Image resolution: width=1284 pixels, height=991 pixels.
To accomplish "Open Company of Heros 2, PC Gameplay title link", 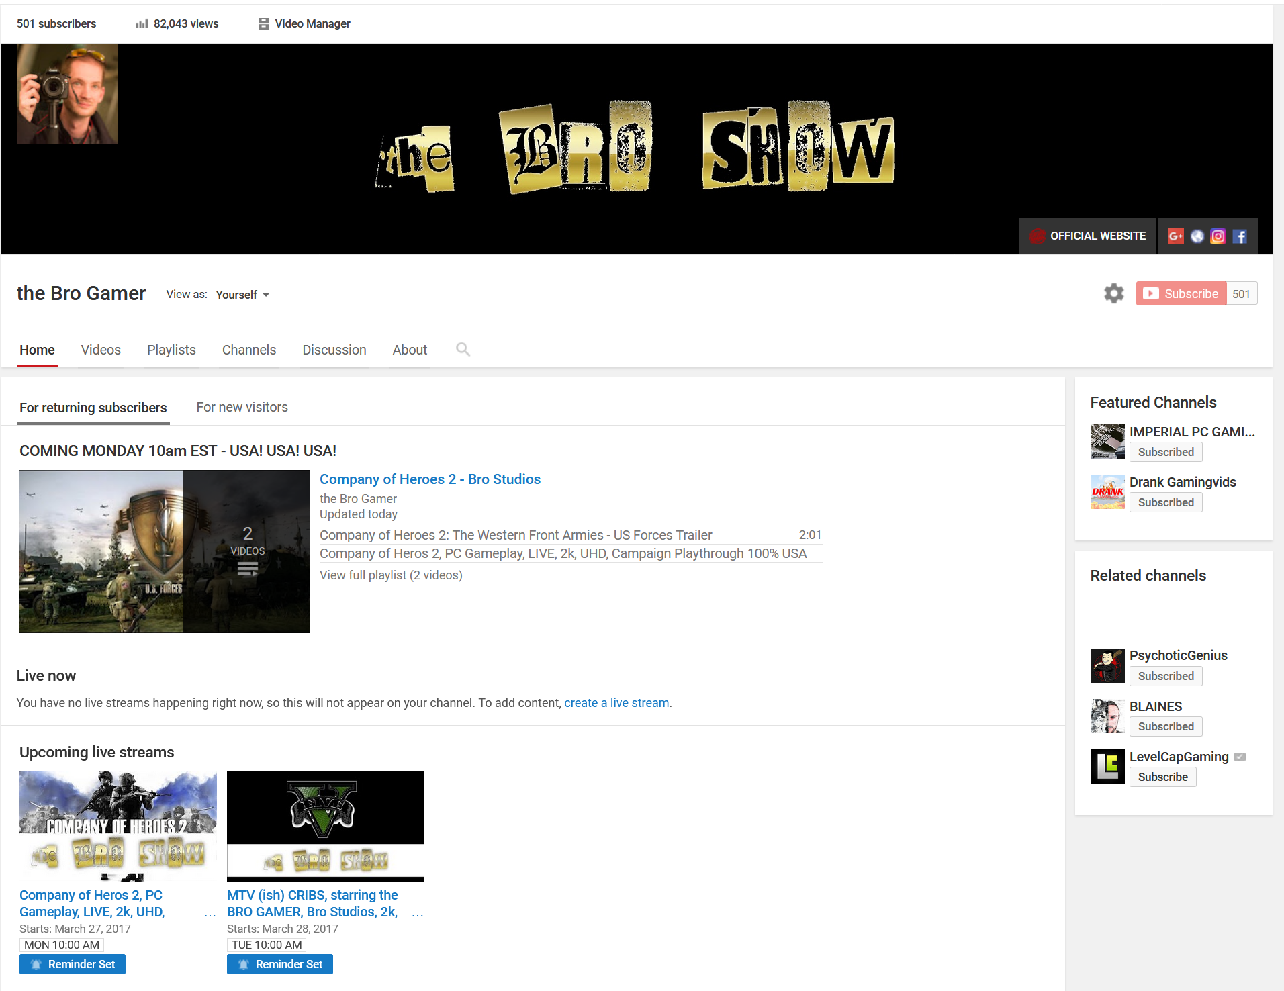I will tap(93, 904).
